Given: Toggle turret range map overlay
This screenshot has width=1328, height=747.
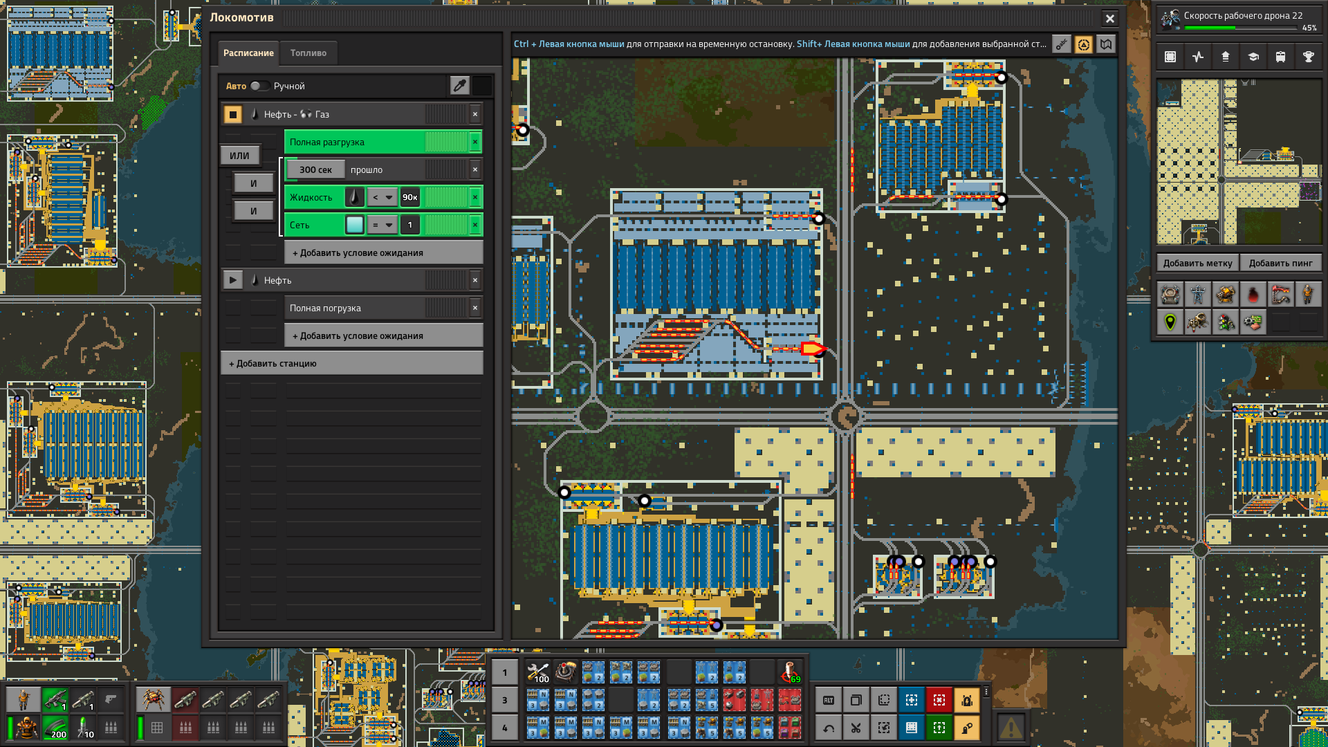Looking at the screenshot, I should (1226, 295).
